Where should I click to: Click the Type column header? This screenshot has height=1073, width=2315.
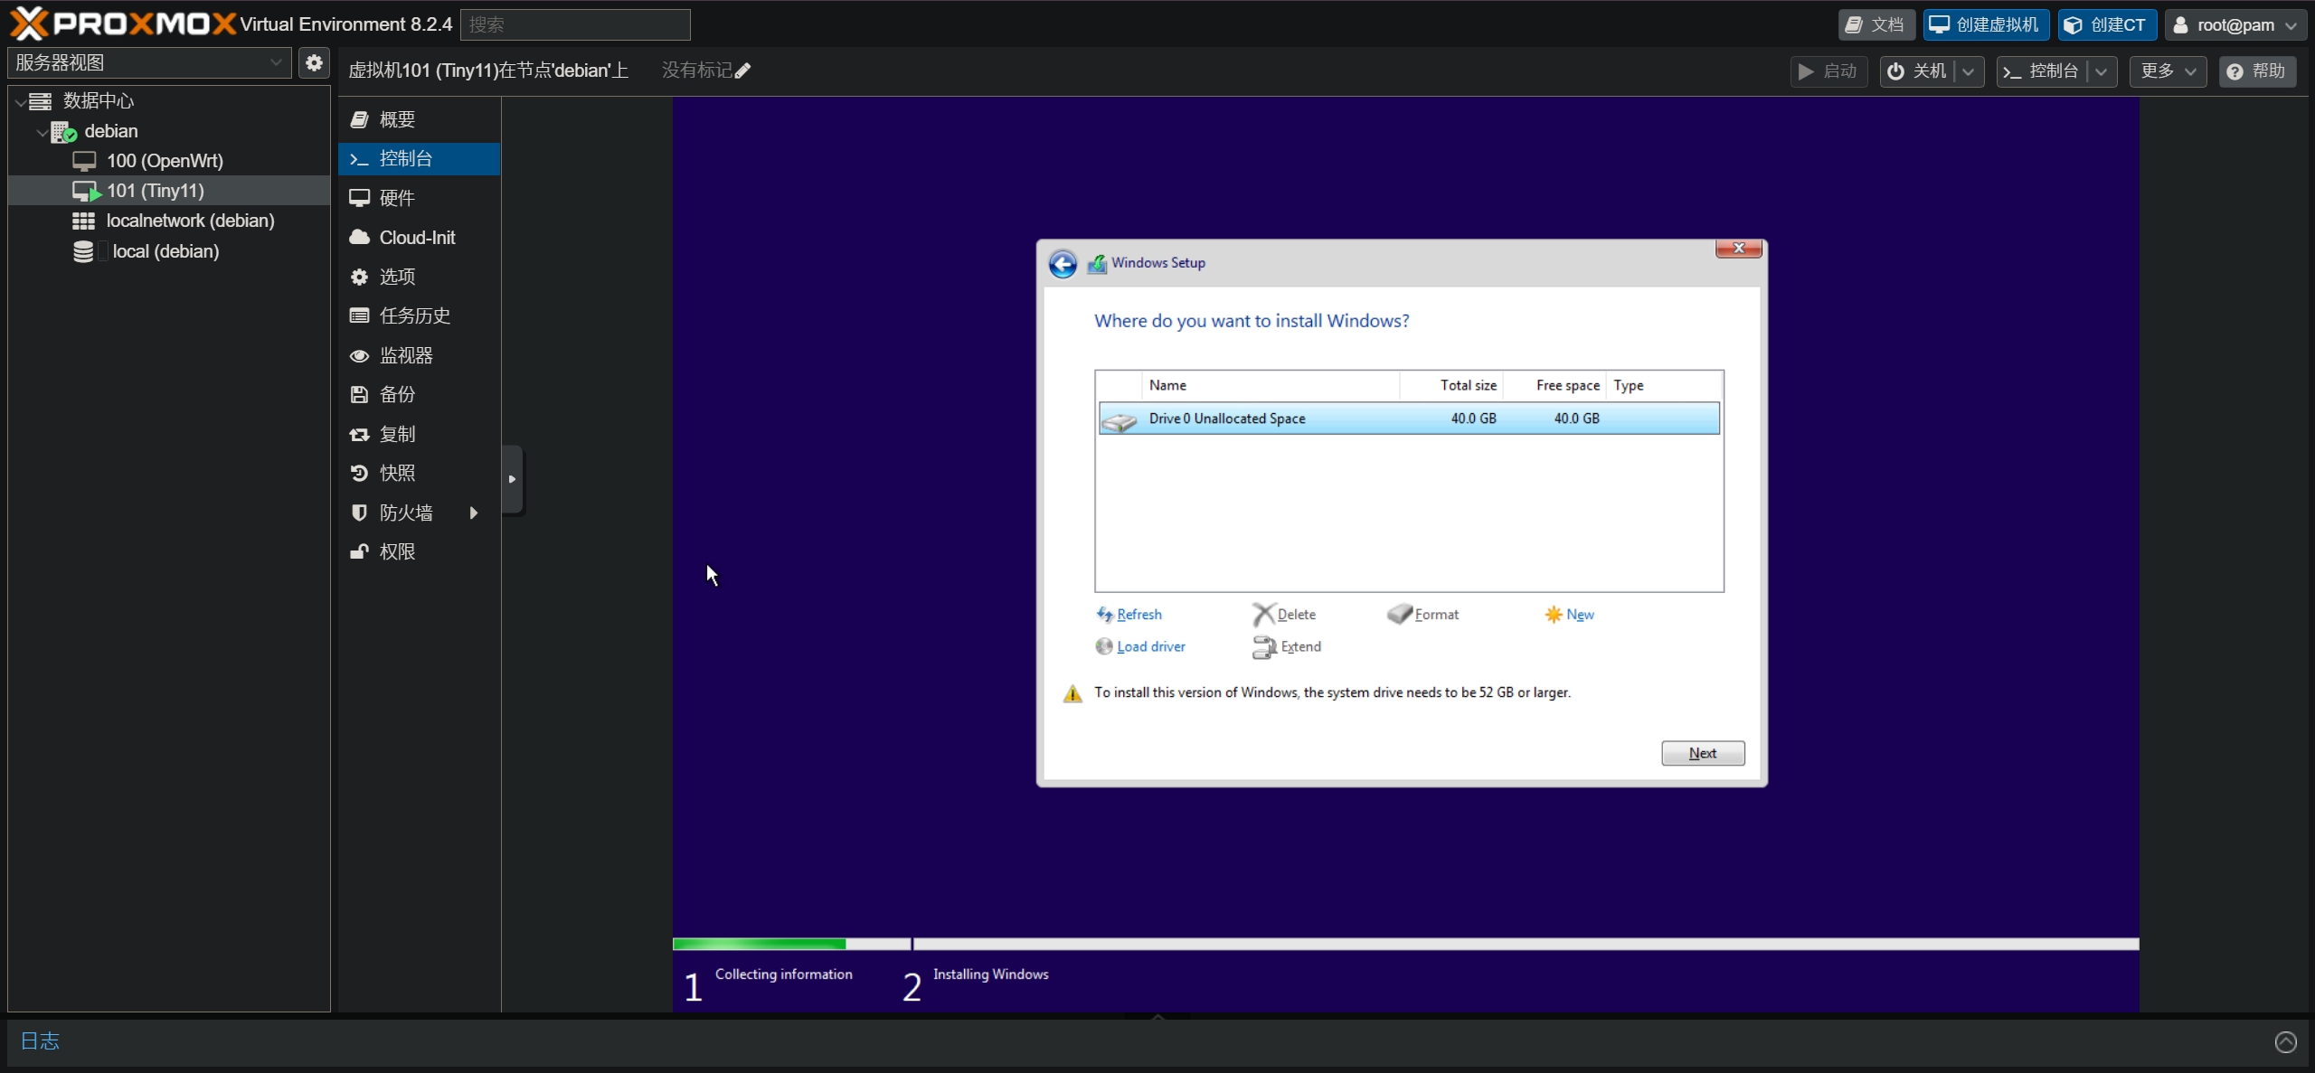[1664, 385]
